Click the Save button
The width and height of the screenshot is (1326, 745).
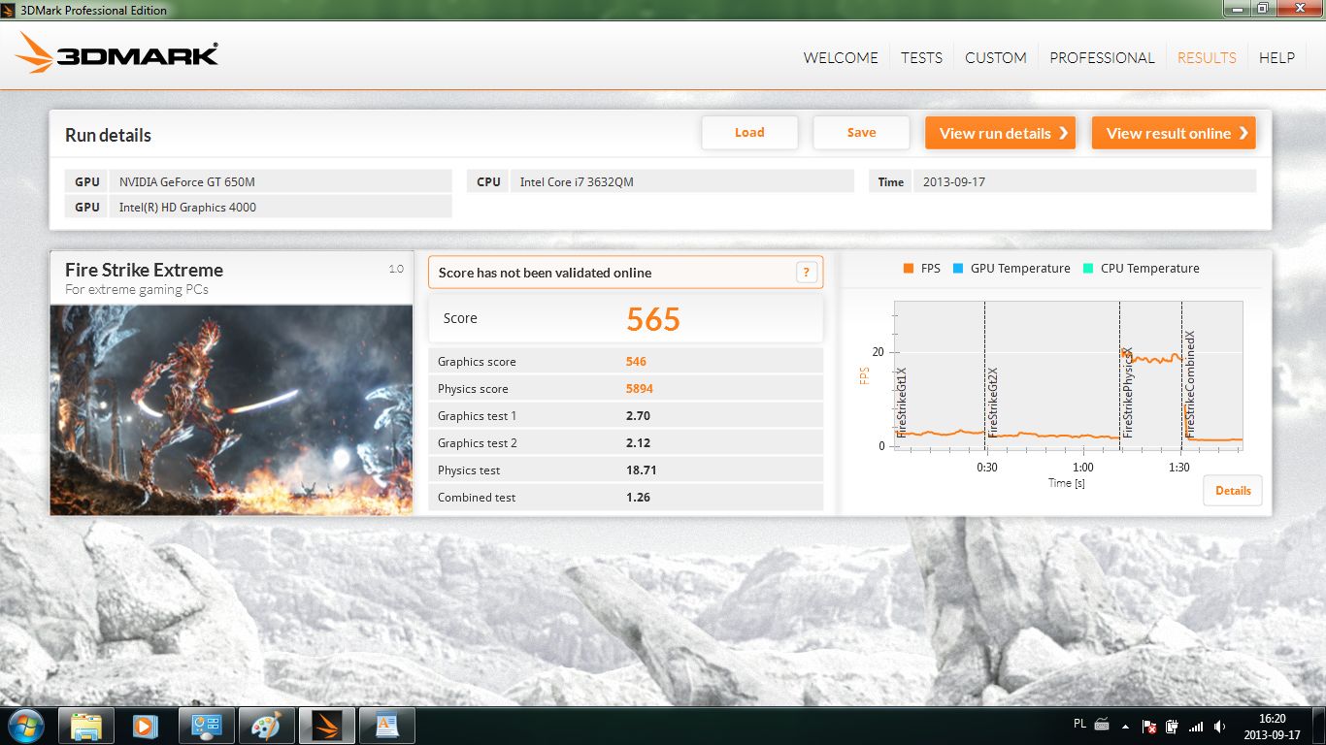point(861,133)
